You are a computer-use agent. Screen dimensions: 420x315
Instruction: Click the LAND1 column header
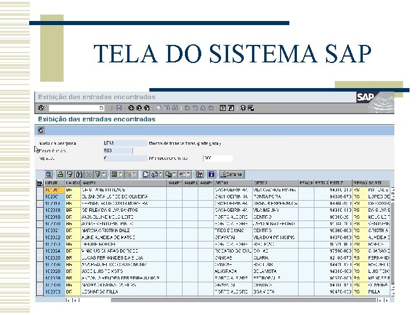click(x=73, y=183)
